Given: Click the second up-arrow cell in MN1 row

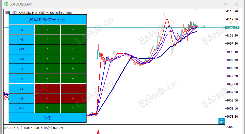Looking at the screenshot, I should (x=73, y=108).
